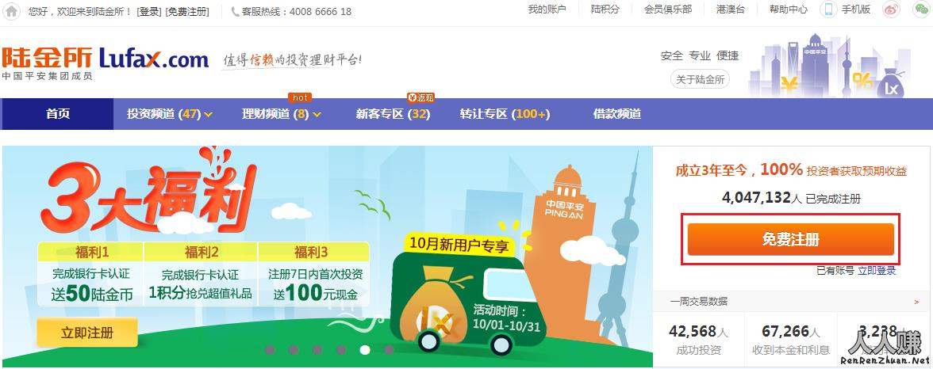Click the [免费注册] link in top bar

(187, 11)
